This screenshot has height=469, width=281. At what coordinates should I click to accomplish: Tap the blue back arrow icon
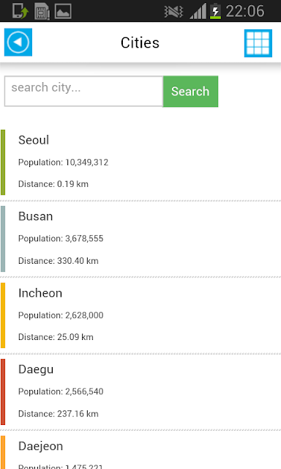pyautogui.click(x=18, y=43)
